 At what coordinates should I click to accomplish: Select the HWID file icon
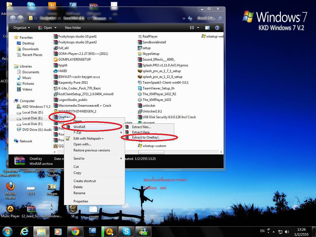(56, 71)
